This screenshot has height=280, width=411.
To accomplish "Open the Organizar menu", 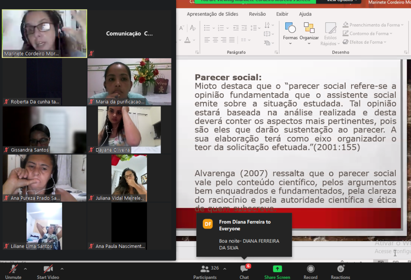I will coord(309,34).
